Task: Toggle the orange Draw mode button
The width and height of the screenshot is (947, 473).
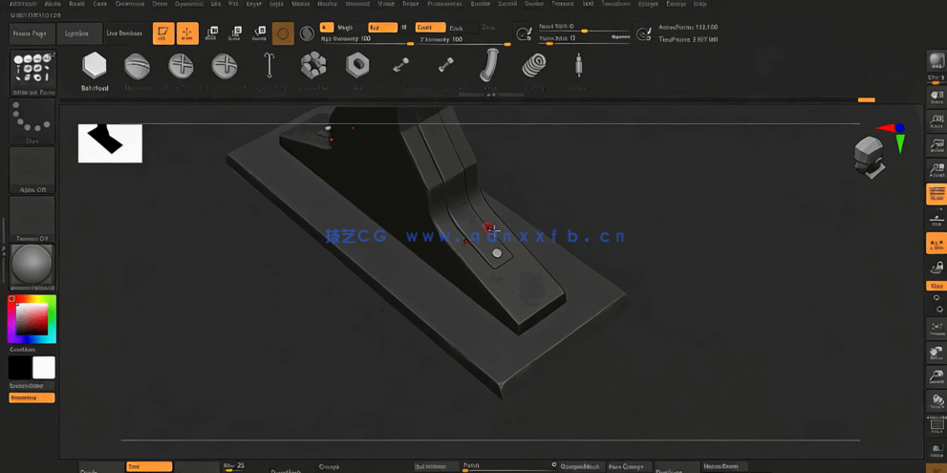Action: click(187, 33)
